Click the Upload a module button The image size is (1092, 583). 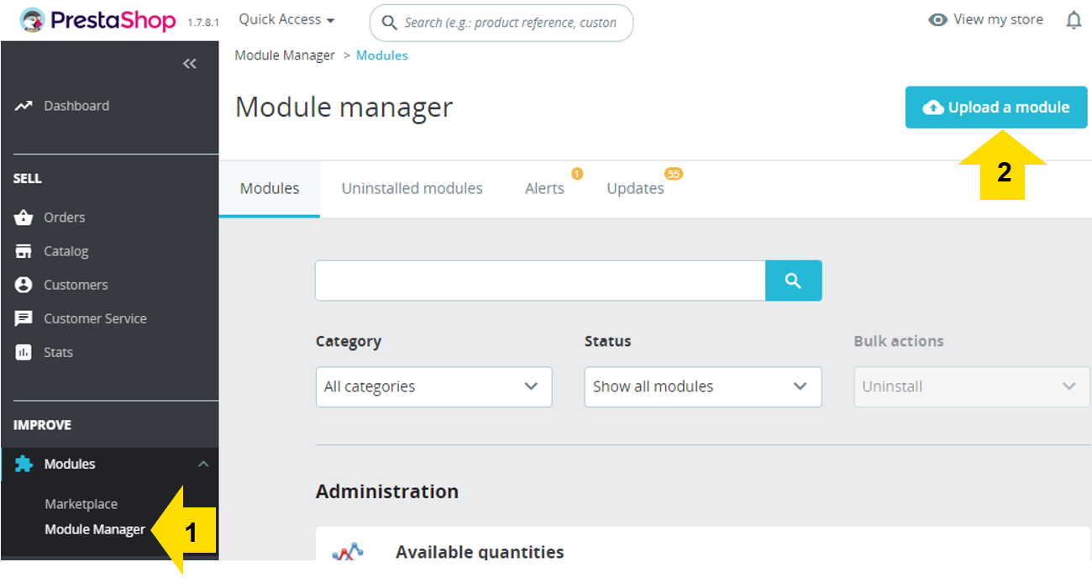pyautogui.click(x=996, y=108)
